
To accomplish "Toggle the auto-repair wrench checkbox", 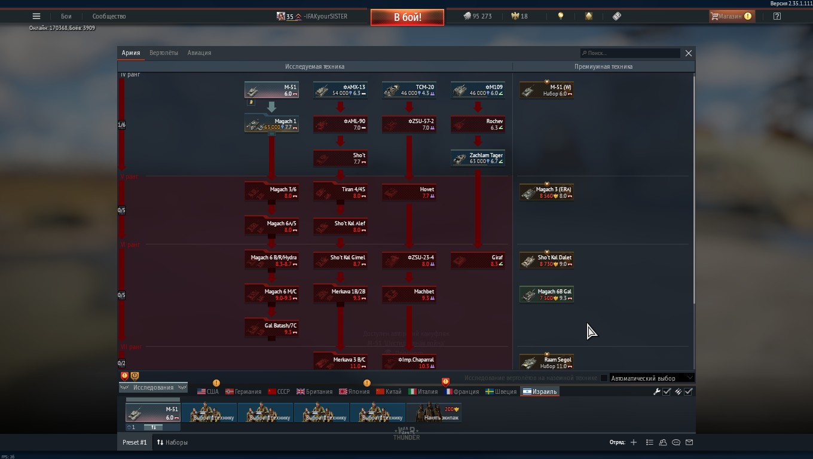I will point(667,391).
